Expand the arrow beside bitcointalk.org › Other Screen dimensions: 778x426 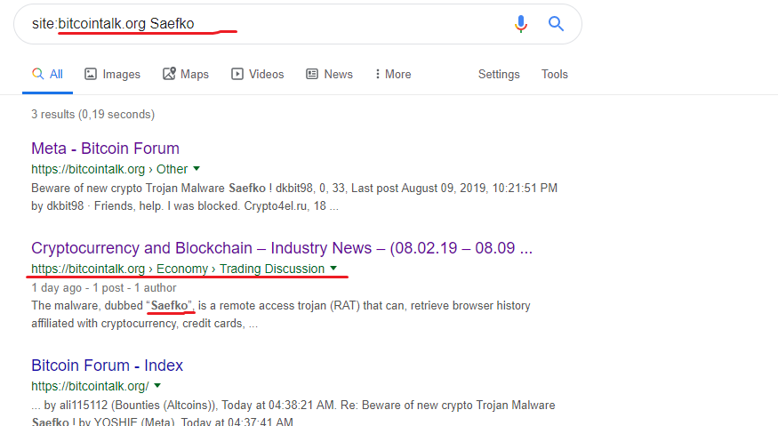(x=197, y=169)
